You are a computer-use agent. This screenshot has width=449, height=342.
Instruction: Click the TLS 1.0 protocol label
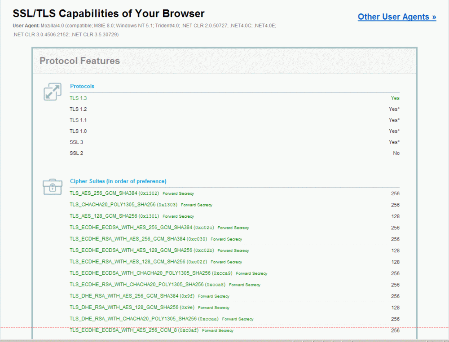(78, 131)
